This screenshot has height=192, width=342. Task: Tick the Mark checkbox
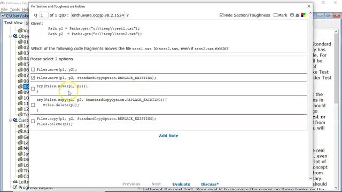tap(276, 15)
